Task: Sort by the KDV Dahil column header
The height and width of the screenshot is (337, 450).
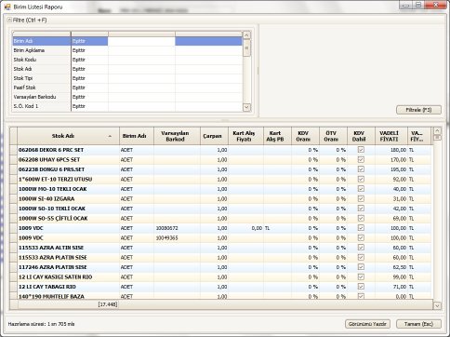Action: 361,136
